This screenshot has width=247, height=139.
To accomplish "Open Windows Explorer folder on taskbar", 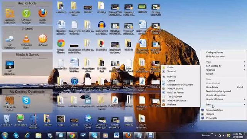I will coord(38,136).
